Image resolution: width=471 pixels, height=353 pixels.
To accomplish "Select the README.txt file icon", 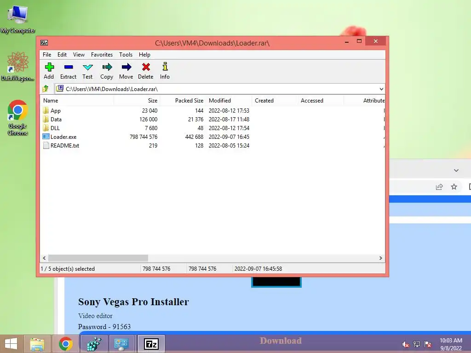I will pyautogui.click(x=46, y=145).
